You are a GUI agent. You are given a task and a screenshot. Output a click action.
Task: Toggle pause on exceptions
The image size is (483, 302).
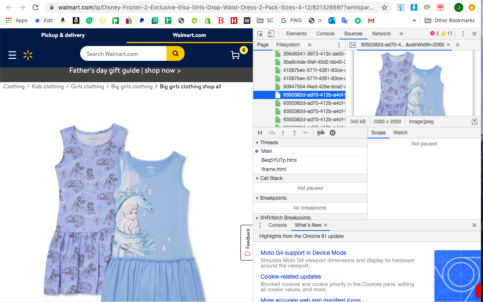coord(333,133)
